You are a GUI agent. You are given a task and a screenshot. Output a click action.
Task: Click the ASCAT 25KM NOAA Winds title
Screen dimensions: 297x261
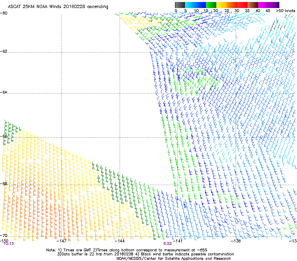coord(58,7)
